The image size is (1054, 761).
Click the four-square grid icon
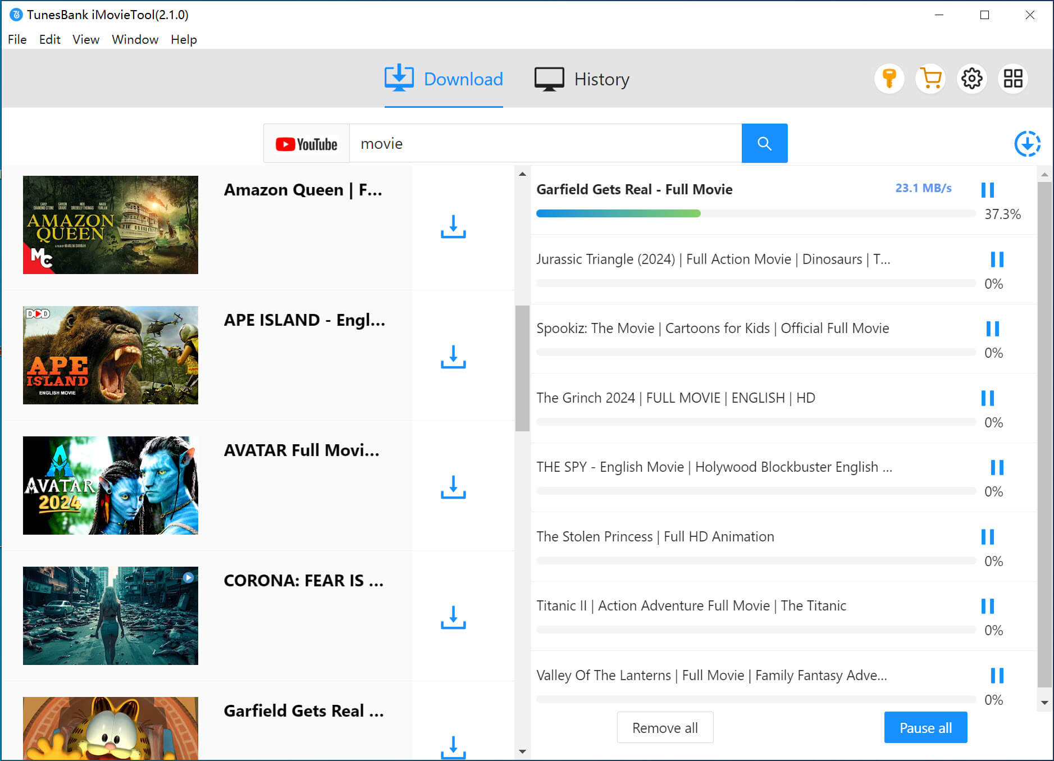1013,79
